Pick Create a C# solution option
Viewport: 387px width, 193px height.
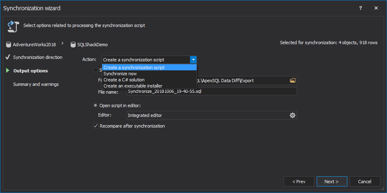[x=124, y=80]
